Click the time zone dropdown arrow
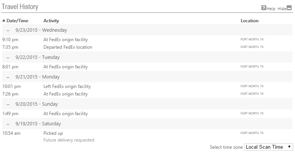 click(289, 147)
